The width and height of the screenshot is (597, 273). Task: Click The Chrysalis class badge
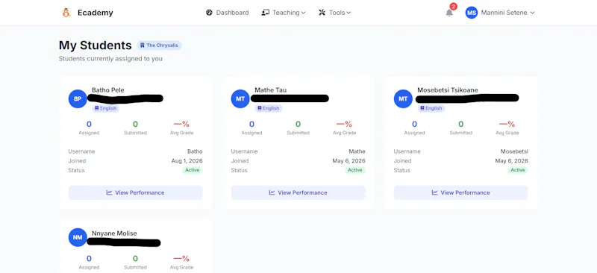click(x=159, y=45)
